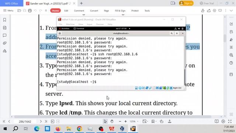
Task: Open the Bookmark panel in left sidebar
Action: click(5, 20)
